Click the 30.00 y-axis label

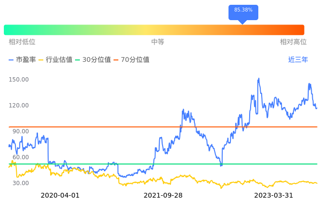[20, 183]
